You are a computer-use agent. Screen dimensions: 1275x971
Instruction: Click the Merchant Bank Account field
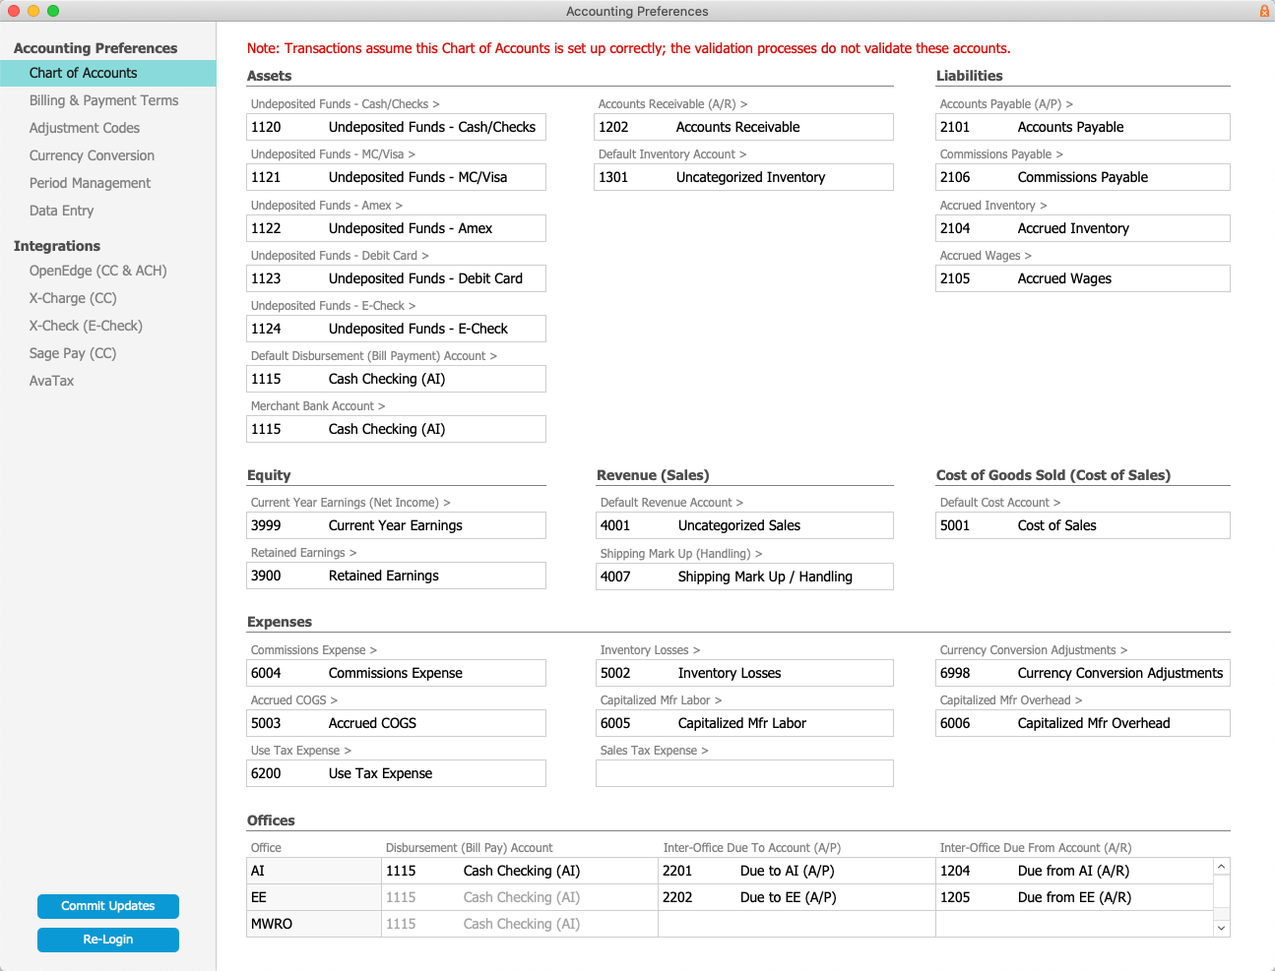click(396, 429)
